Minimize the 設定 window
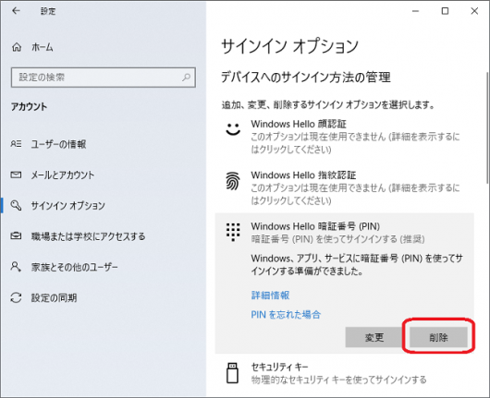Image resolution: width=490 pixels, height=398 pixels. tap(416, 11)
